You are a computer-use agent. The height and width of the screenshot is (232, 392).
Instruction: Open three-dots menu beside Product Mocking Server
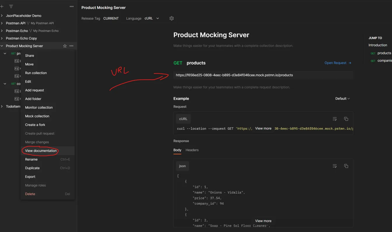72,46
